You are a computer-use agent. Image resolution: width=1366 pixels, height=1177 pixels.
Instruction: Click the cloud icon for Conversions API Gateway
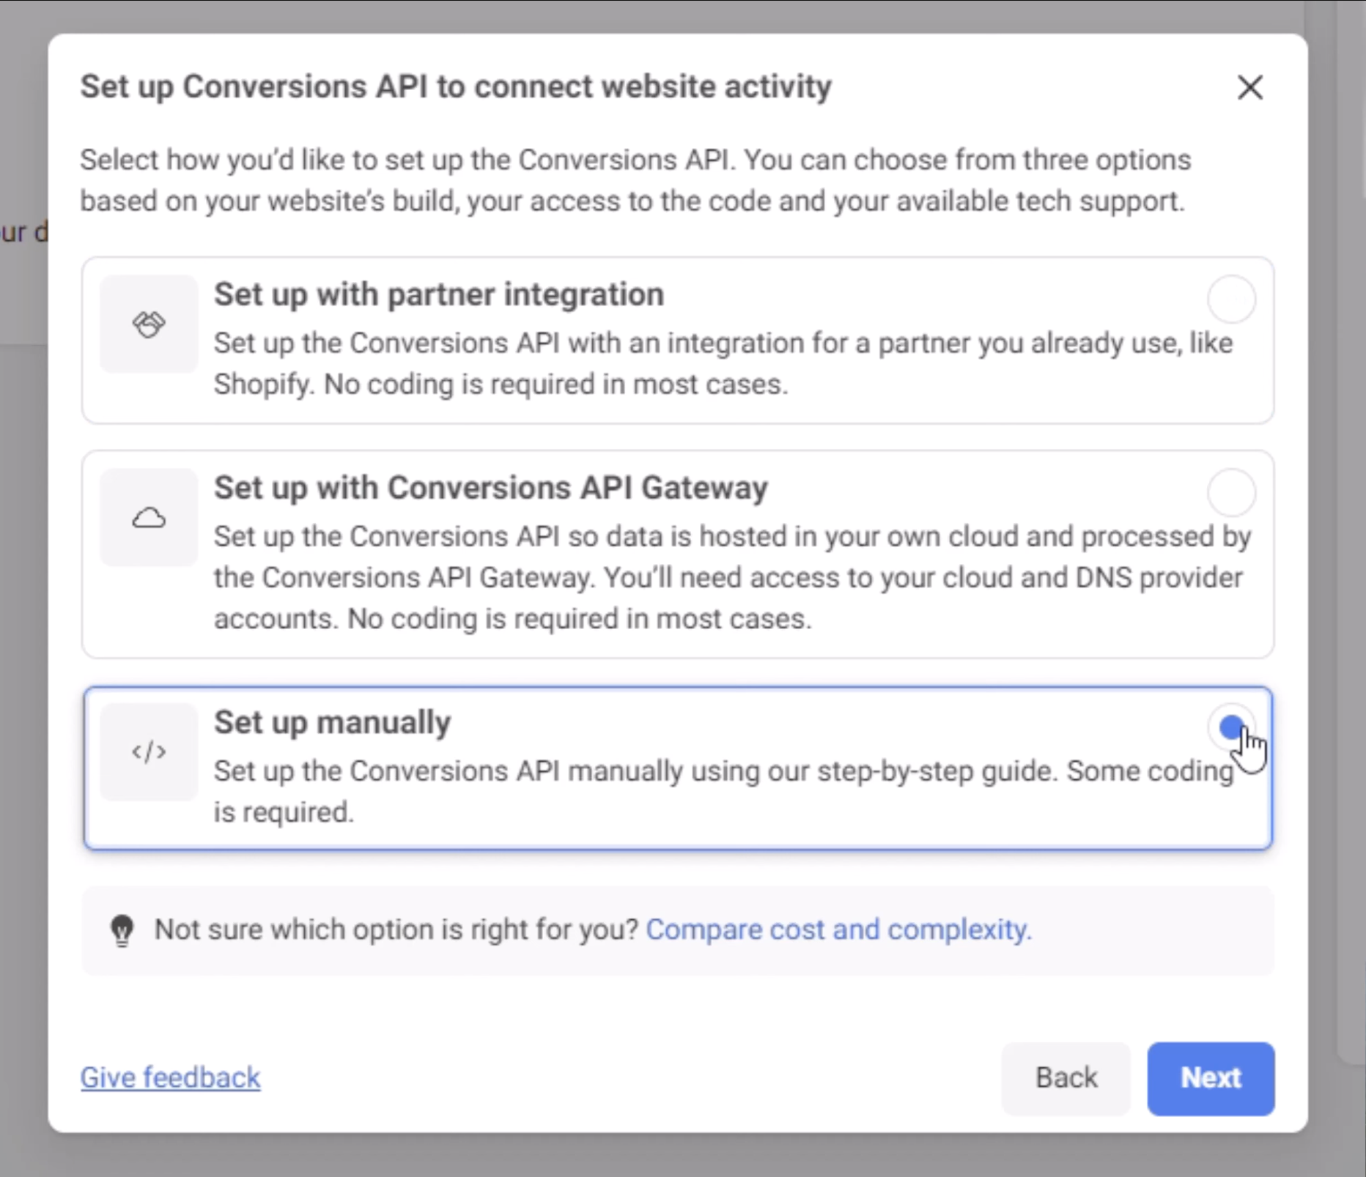click(x=149, y=518)
